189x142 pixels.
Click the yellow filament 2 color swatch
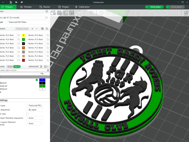[23, 35]
